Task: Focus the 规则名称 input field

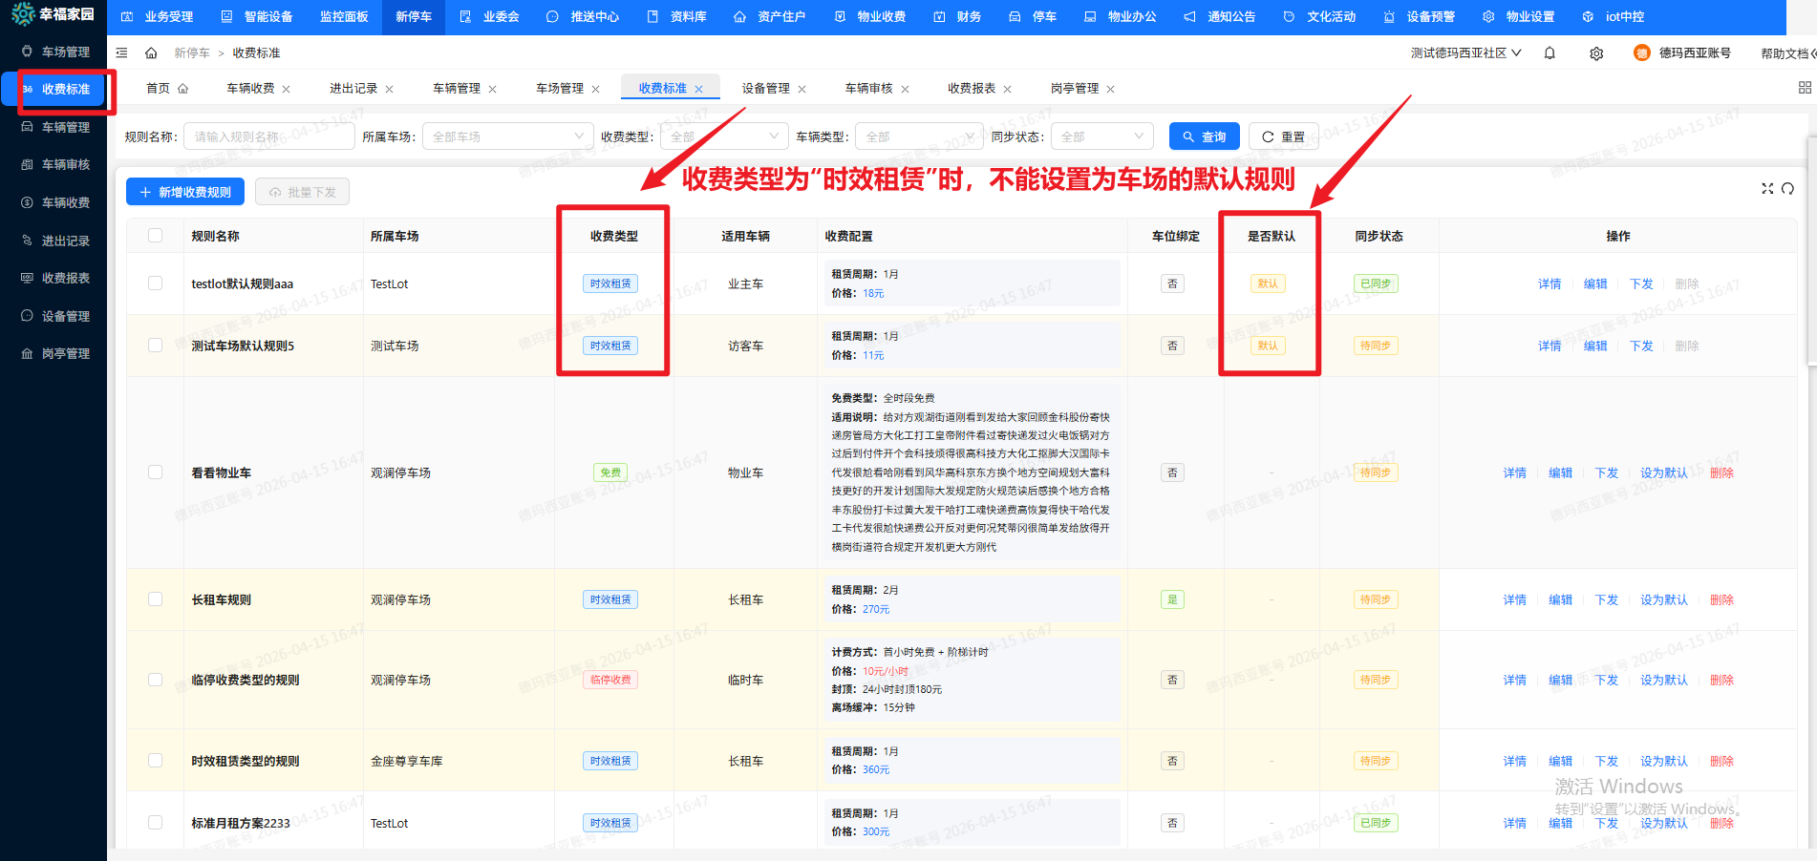Action: point(269,136)
